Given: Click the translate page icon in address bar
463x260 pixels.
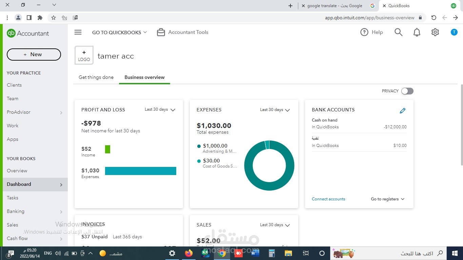Looking at the screenshot, I should click(x=75, y=18).
